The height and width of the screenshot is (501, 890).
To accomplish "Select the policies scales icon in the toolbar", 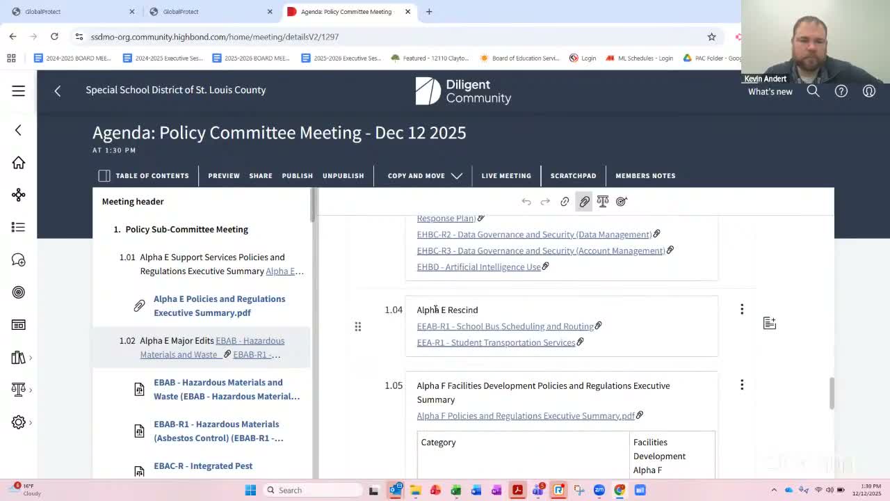I will [x=602, y=201].
